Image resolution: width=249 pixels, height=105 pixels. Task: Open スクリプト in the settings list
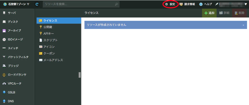coord(50,40)
